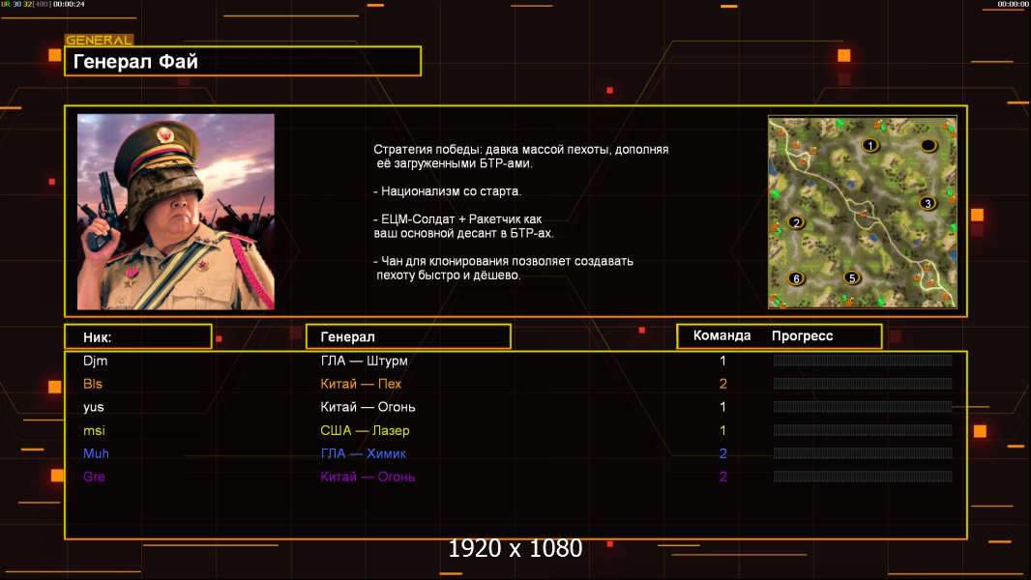Click the yus loading progress bar
Image resolution: width=1031 pixels, height=580 pixels.
863,407
